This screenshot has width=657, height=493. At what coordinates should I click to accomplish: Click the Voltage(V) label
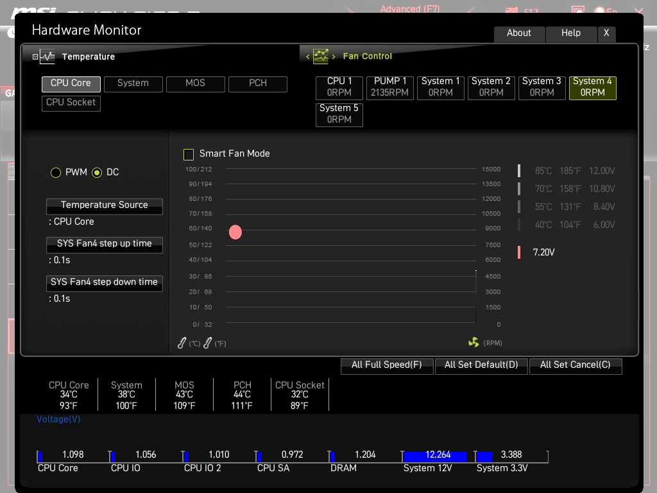tap(58, 419)
